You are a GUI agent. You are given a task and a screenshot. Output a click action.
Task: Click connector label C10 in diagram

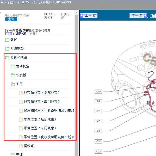98,92
